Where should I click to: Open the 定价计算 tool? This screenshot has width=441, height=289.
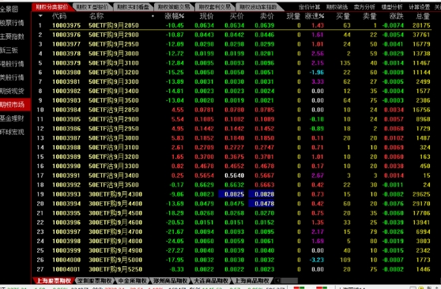coord(309,7)
